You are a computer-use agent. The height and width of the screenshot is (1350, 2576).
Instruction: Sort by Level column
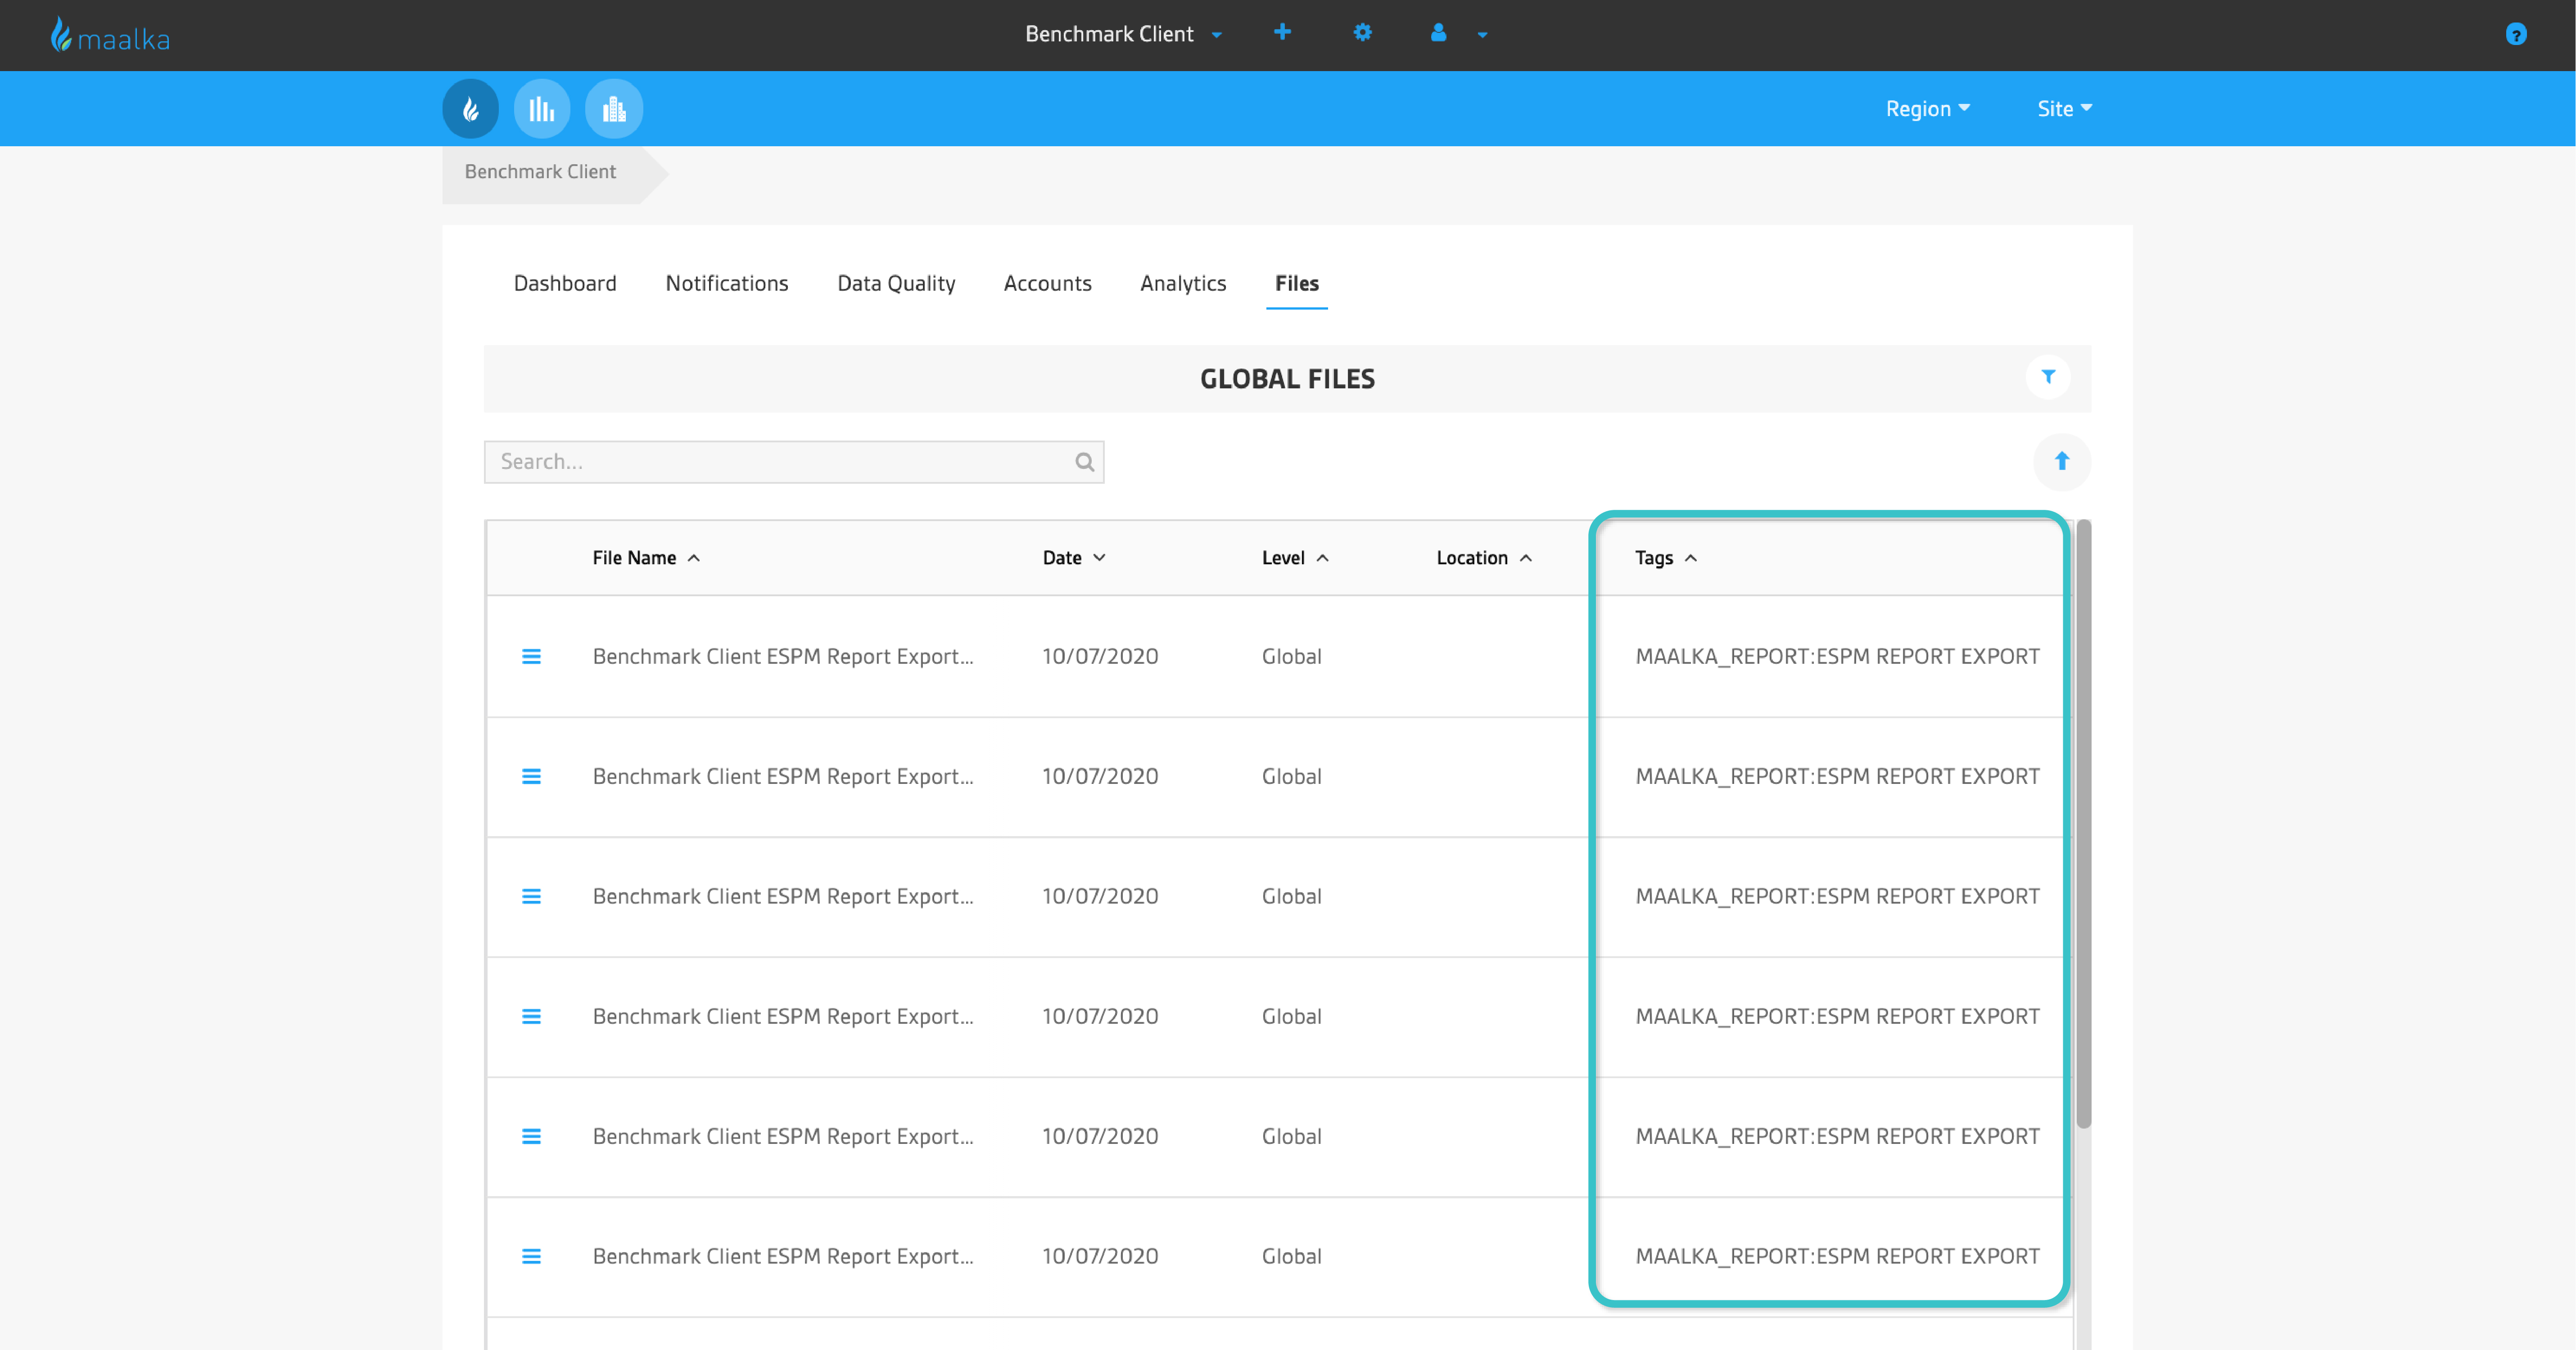click(1295, 558)
